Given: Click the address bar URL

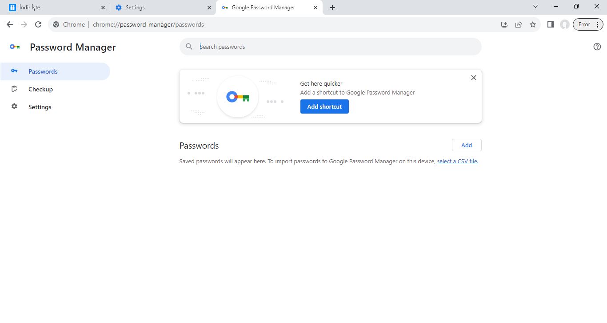Looking at the screenshot, I should click(x=148, y=24).
